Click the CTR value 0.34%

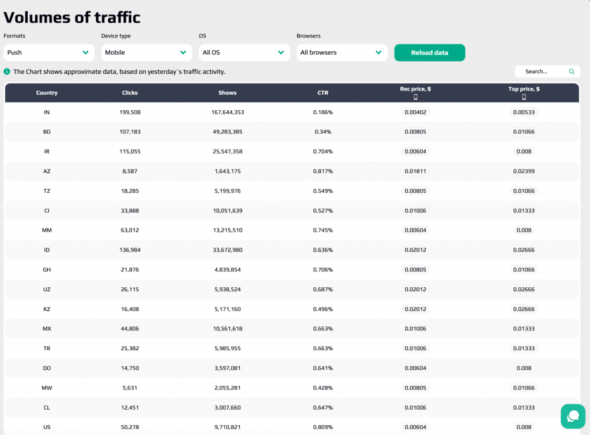pyautogui.click(x=323, y=132)
